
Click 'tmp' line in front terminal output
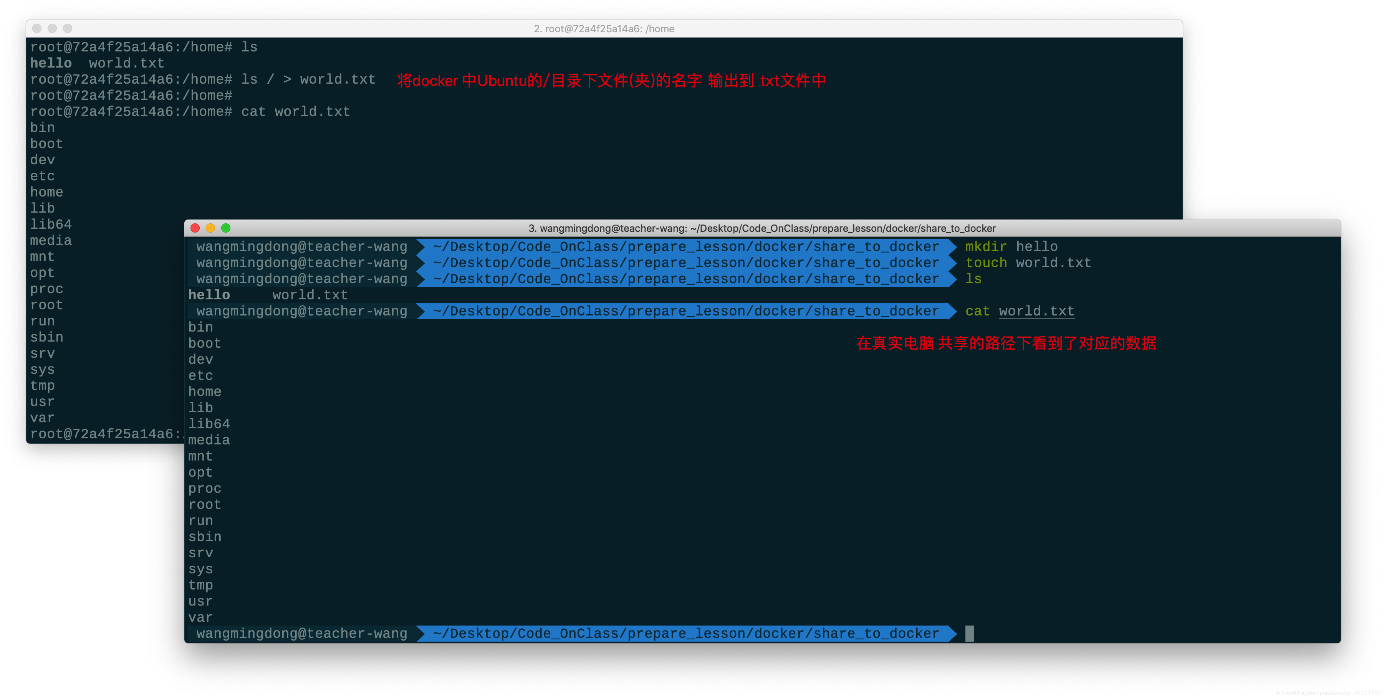(x=200, y=585)
